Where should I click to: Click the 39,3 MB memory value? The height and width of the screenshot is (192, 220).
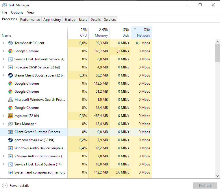[x=102, y=43]
